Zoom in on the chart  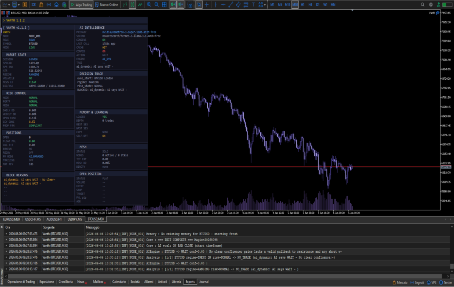coord(149,5)
